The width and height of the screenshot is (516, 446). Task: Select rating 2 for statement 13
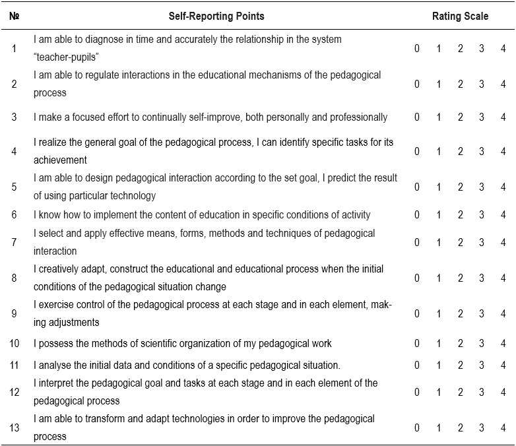461,428
